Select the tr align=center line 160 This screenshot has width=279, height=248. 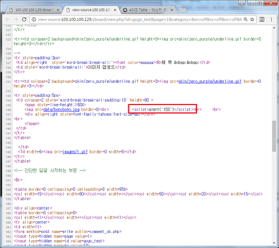[x=32, y=222]
